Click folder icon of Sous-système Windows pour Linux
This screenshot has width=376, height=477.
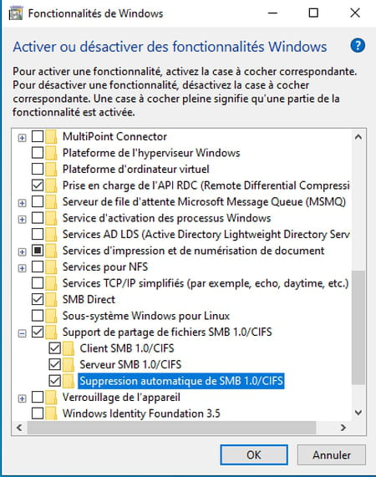coord(51,316)
